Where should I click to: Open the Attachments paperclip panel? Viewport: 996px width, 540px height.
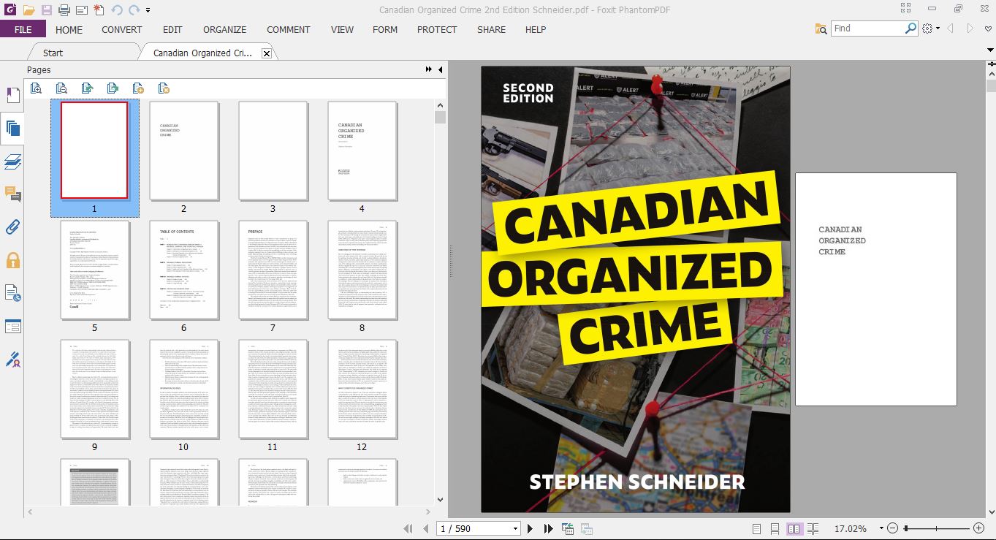click(12, 227)
